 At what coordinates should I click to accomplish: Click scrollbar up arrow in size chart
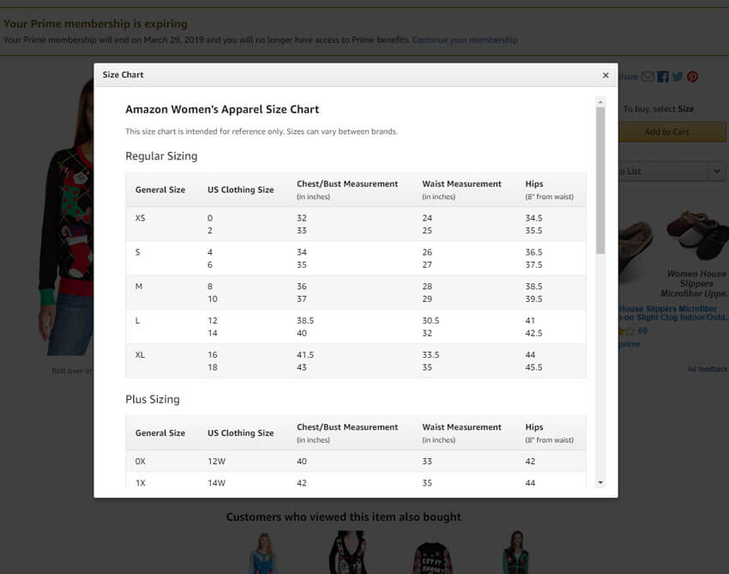click(x=600, y=102)
